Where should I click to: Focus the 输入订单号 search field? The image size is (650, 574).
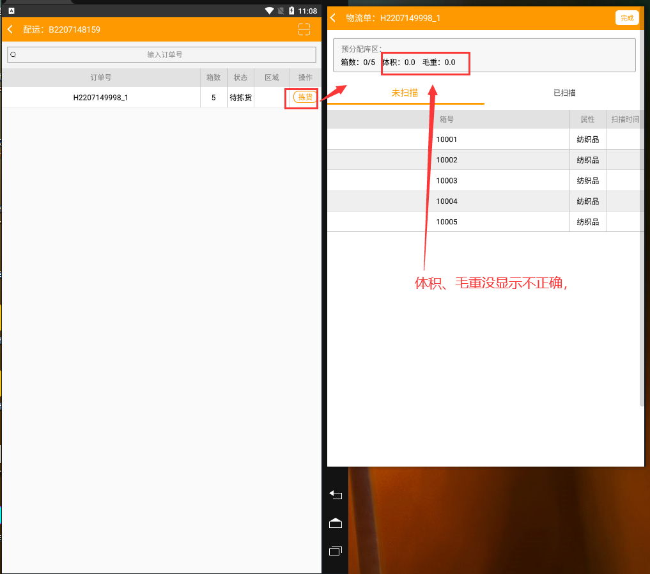[165, 55]
